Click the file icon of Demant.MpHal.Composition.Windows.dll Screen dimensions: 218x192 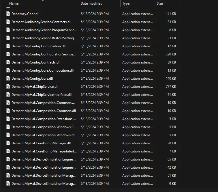(8, 135)
